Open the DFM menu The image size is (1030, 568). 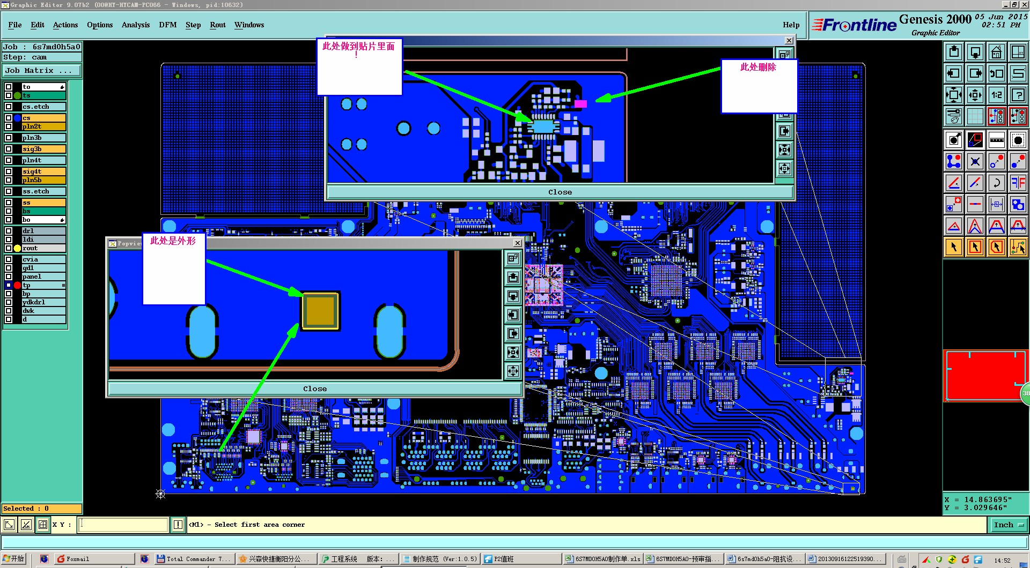(x=168, y=25)
